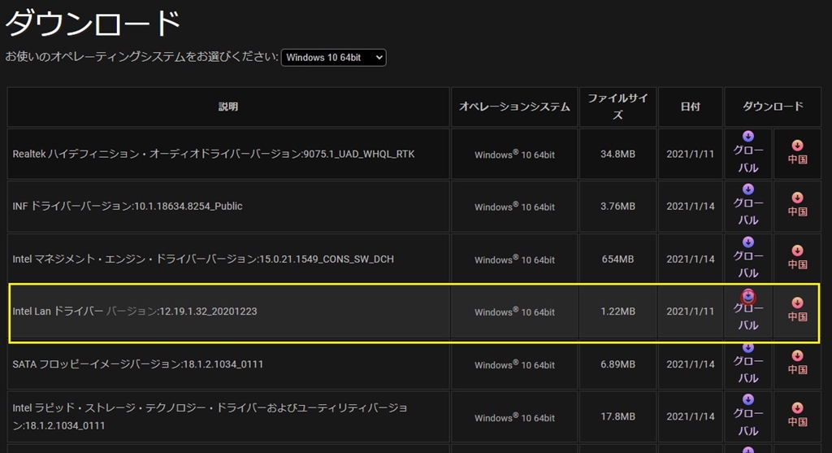Click China download icon for SATA floppy image

coord(798,355)
